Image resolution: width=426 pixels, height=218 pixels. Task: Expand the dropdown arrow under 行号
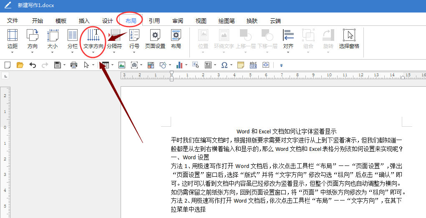(x=134, y=52)
